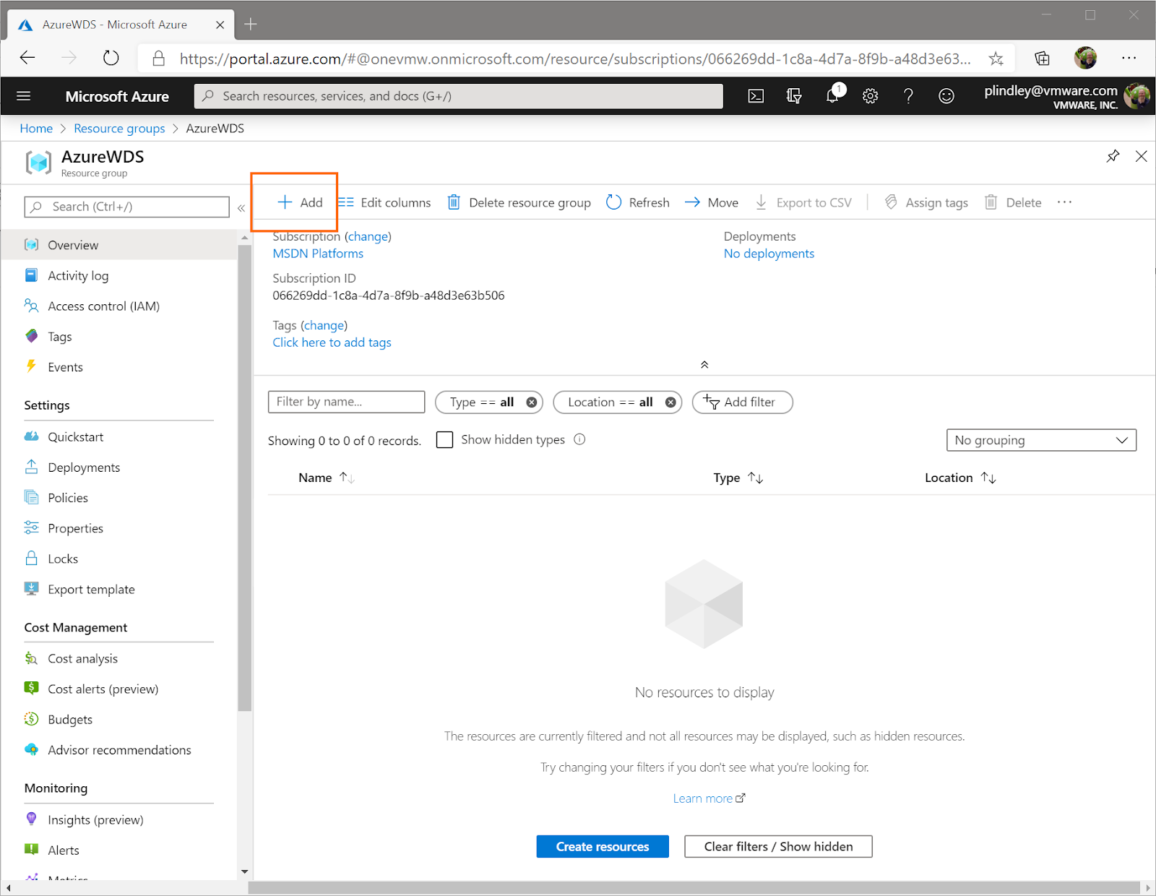
Task: Remove the Location filter
Action: pos(670,402)
